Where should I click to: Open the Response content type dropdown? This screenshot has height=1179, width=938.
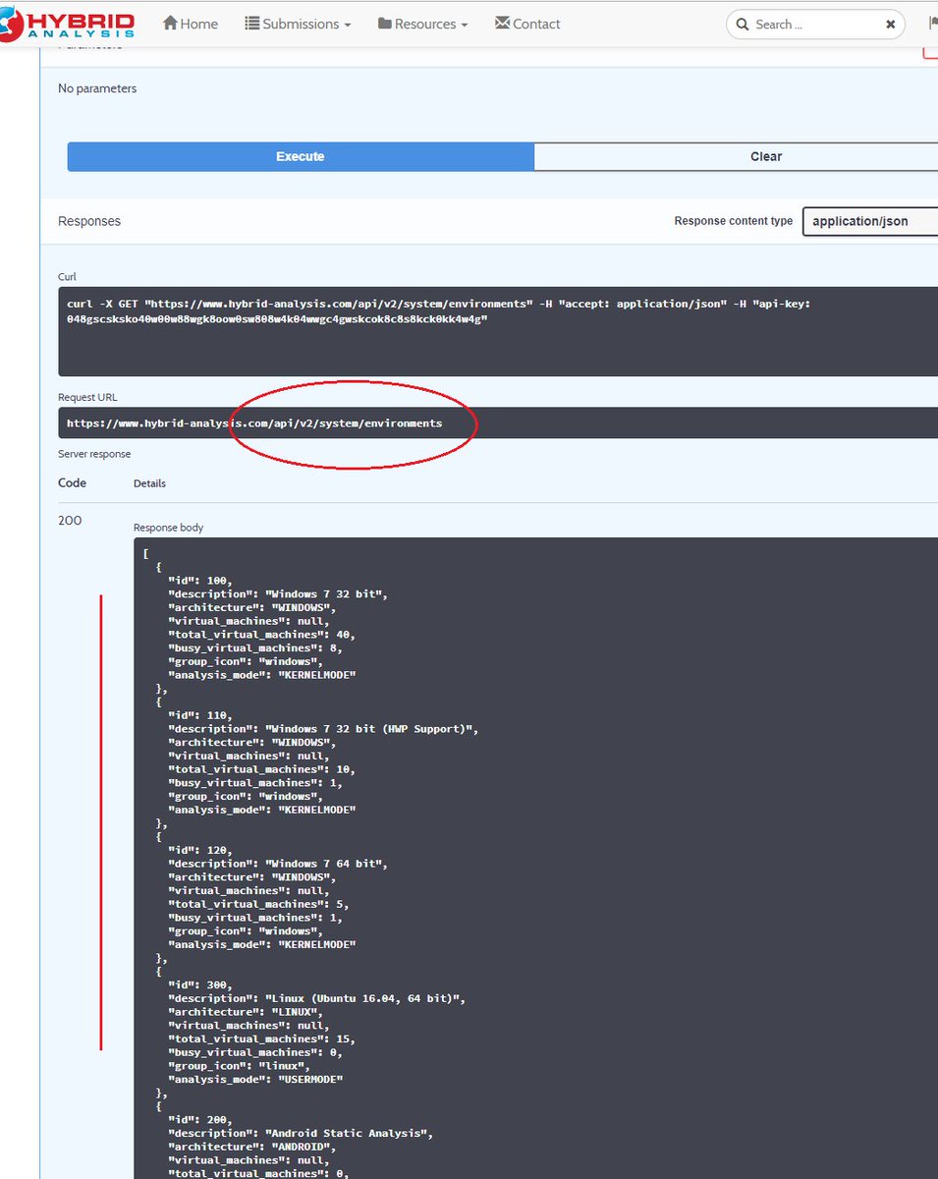click(870, 221)
